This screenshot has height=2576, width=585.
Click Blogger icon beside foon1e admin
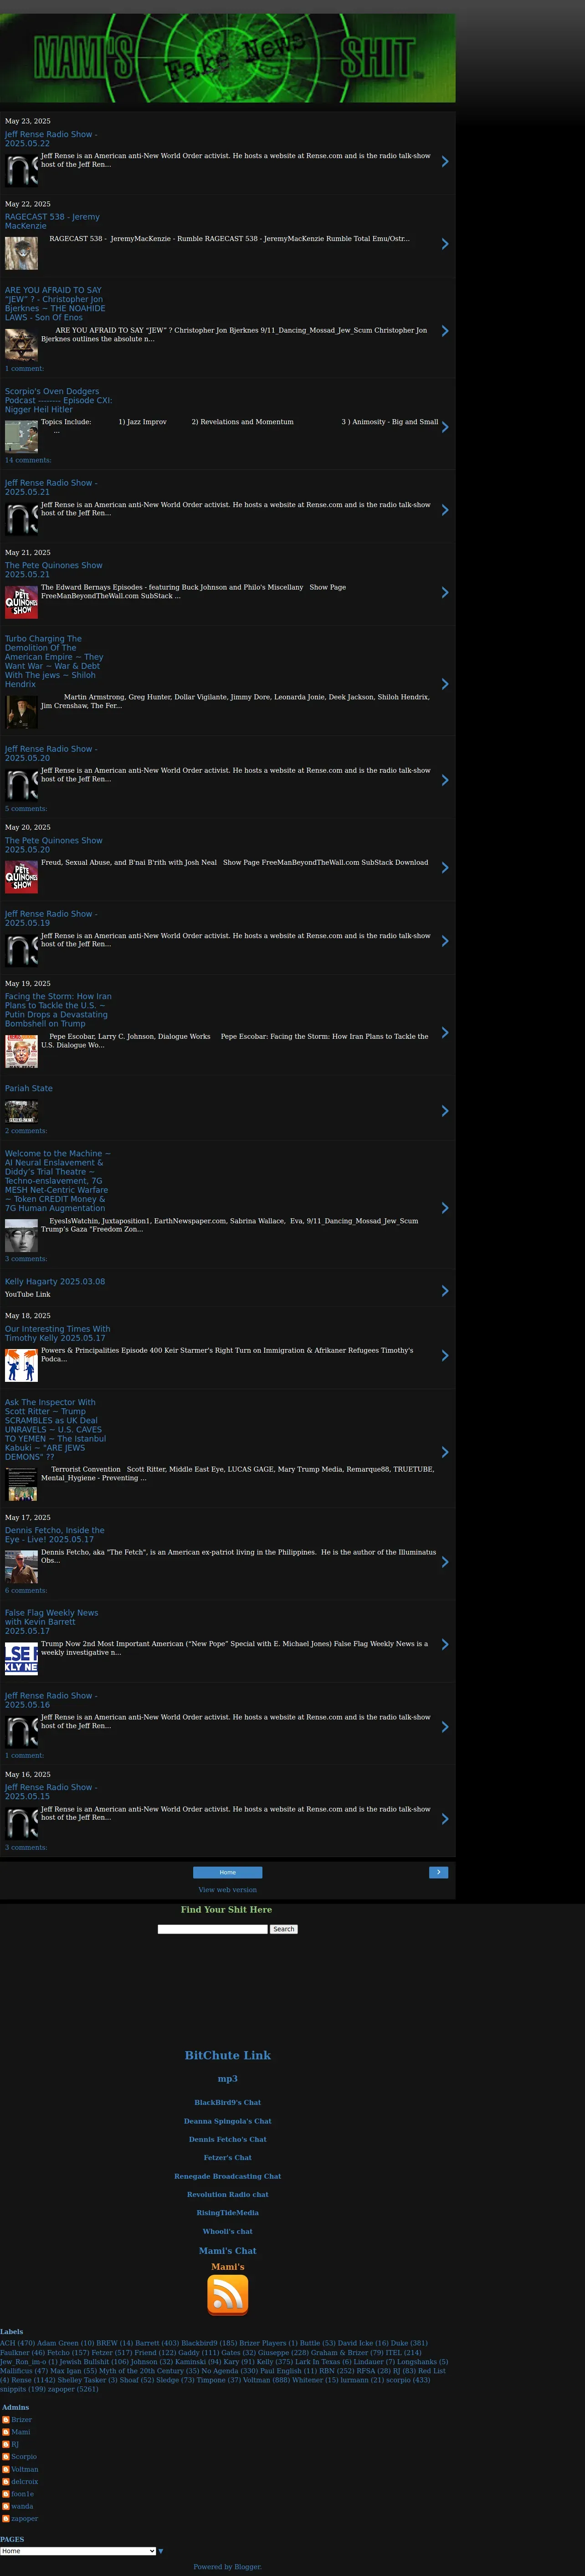point(6,2494)
